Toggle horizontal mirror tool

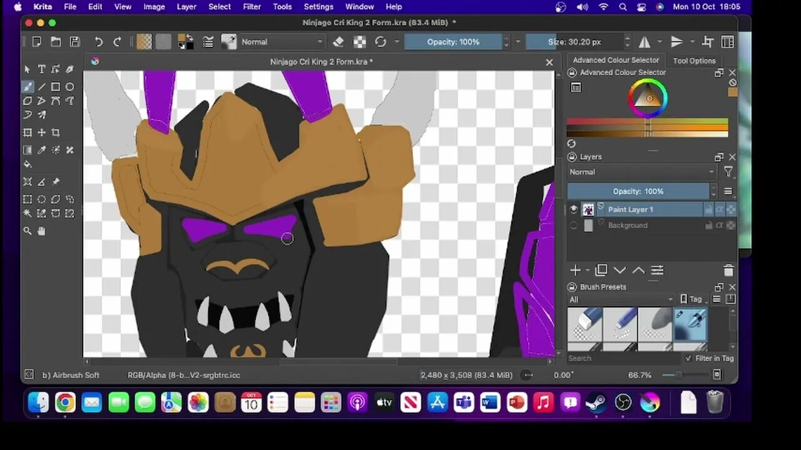click(x=645, y=42)
